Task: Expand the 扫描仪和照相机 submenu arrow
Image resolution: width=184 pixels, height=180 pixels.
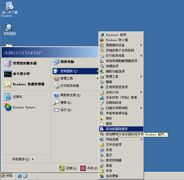Action: click(141, 108)
